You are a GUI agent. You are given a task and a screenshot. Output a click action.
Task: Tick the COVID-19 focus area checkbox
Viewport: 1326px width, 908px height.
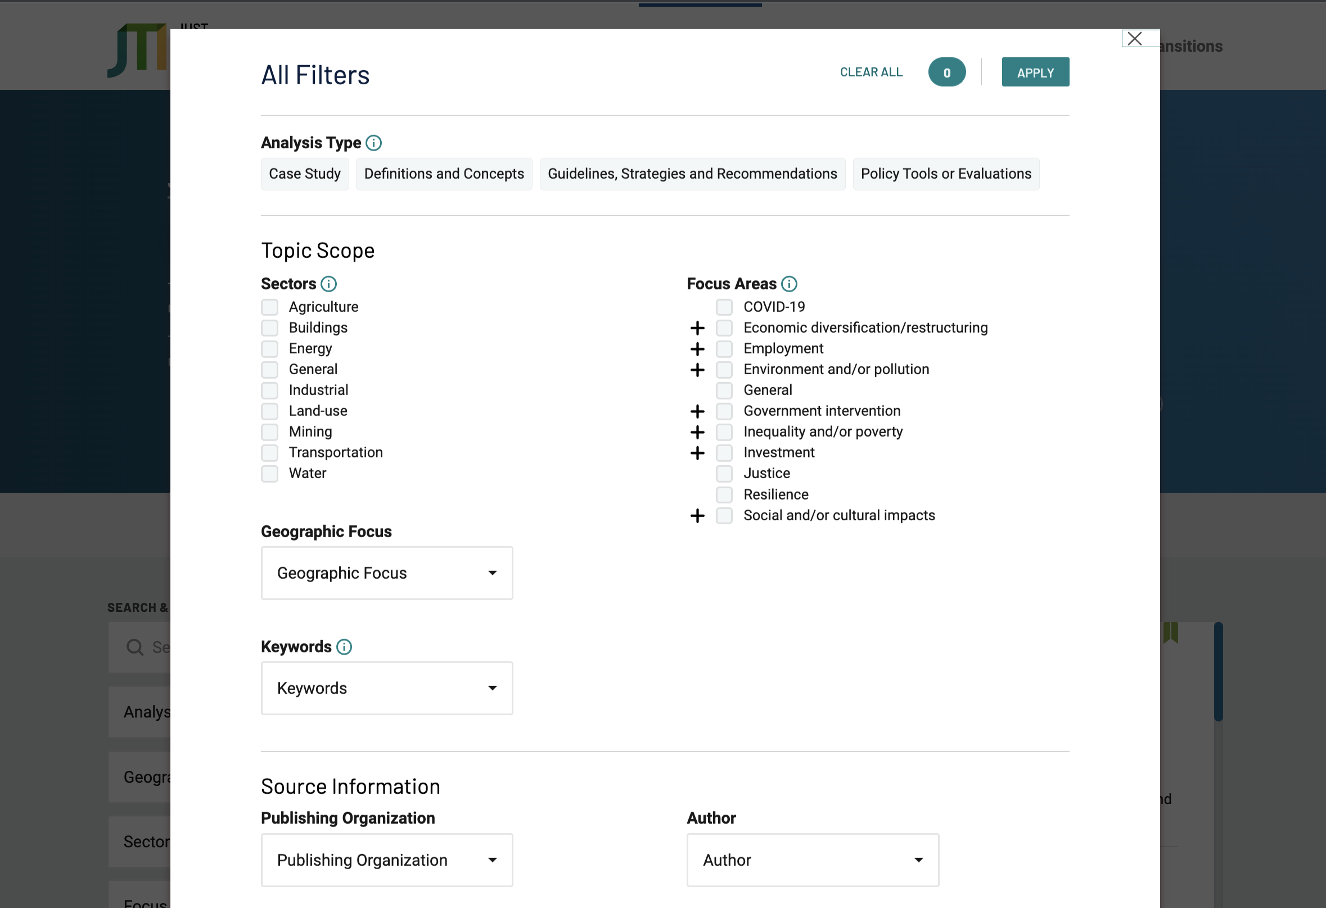724,307
